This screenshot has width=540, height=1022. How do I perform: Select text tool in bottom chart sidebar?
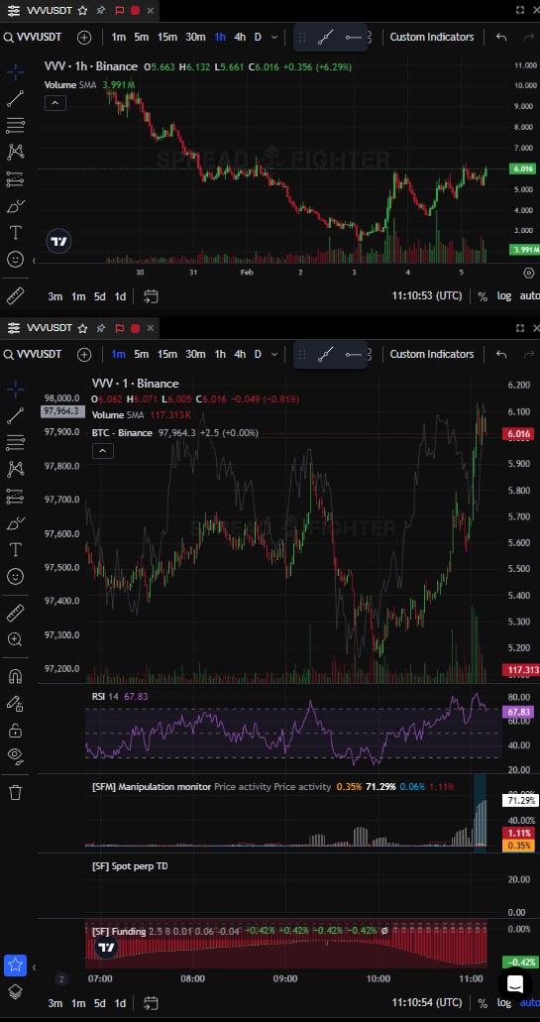tap(16, 549)
